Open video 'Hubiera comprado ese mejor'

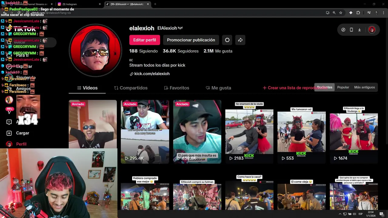pos(145,192)
